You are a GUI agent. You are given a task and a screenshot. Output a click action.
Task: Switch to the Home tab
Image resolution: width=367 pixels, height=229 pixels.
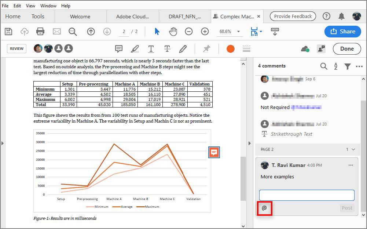13,17
